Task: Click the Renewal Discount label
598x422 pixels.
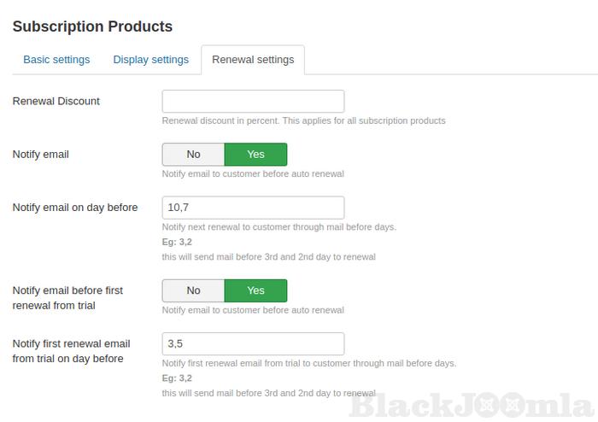Action: 56,102
